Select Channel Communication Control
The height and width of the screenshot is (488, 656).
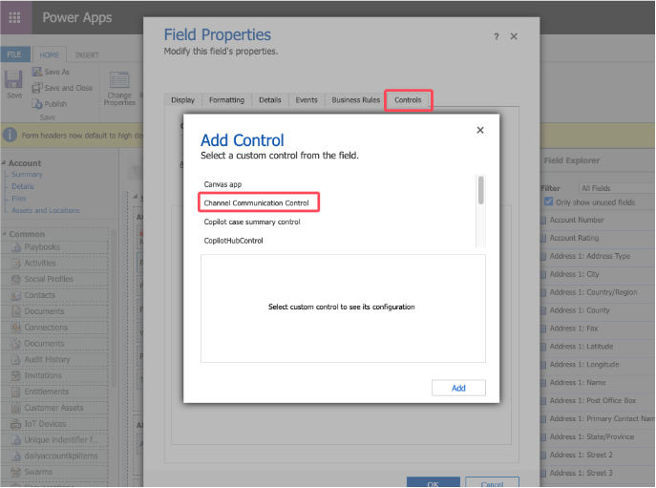click(x=257, y=203)
